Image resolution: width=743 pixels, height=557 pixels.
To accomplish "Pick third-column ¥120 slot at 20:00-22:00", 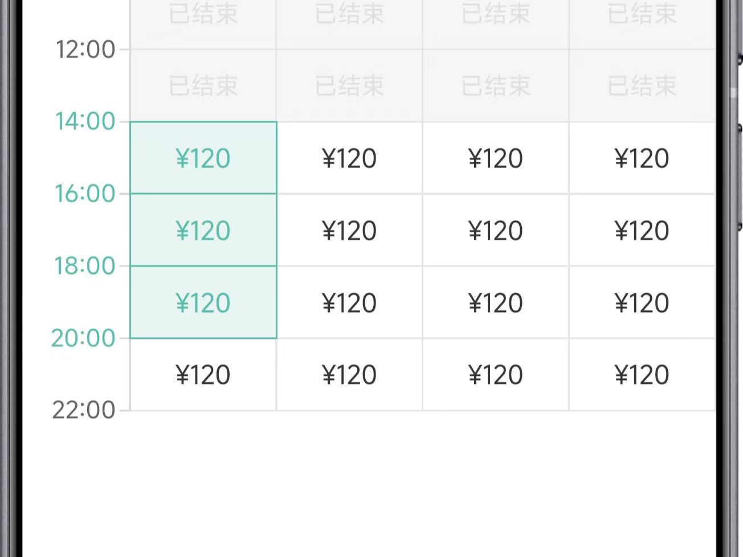I will [x=496, y=375].
